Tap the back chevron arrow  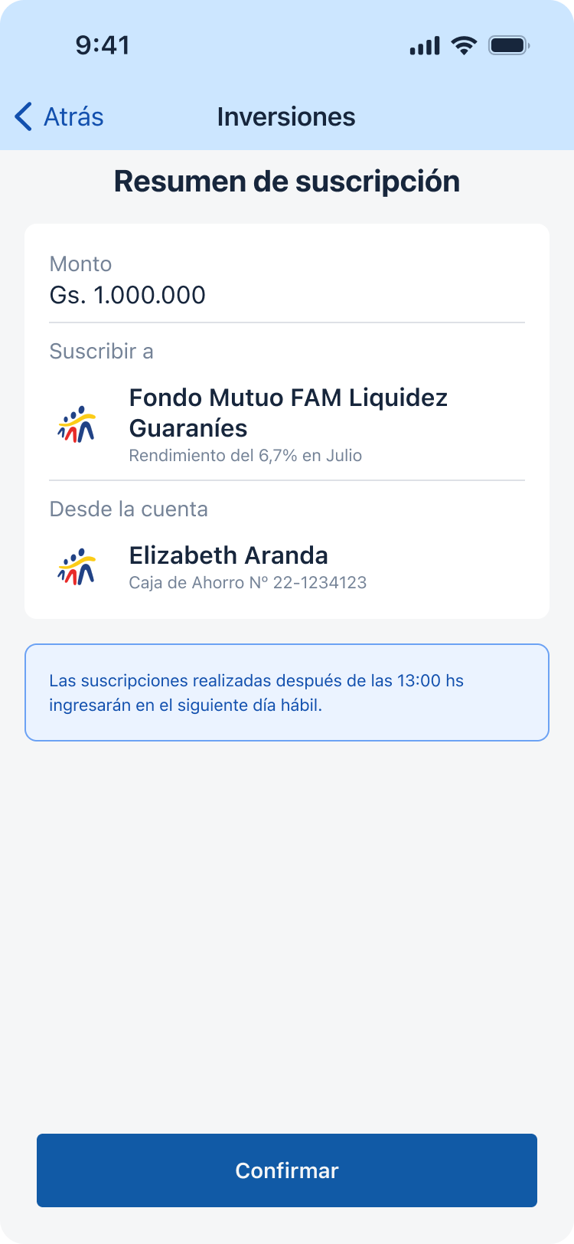pyautogui.click(x=24, y=117)
